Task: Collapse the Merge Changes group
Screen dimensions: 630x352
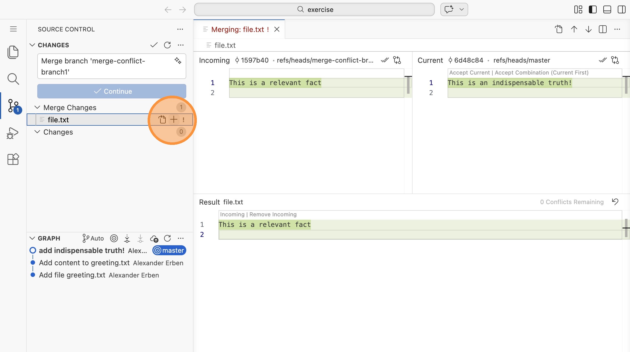Action: (37, 107)
